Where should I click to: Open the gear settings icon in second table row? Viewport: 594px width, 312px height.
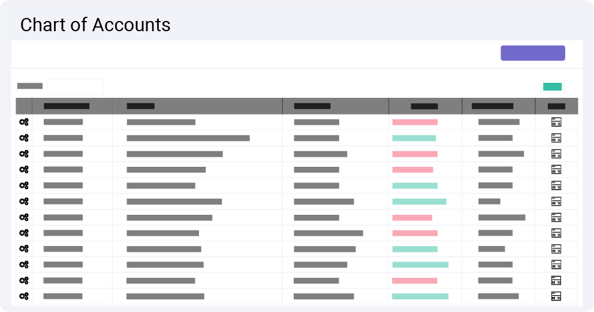[24, 138]
